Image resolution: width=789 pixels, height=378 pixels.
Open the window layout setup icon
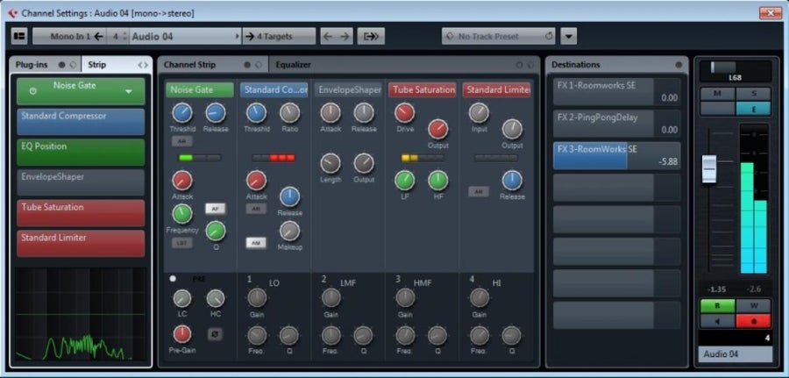click(x=19, y=36)
